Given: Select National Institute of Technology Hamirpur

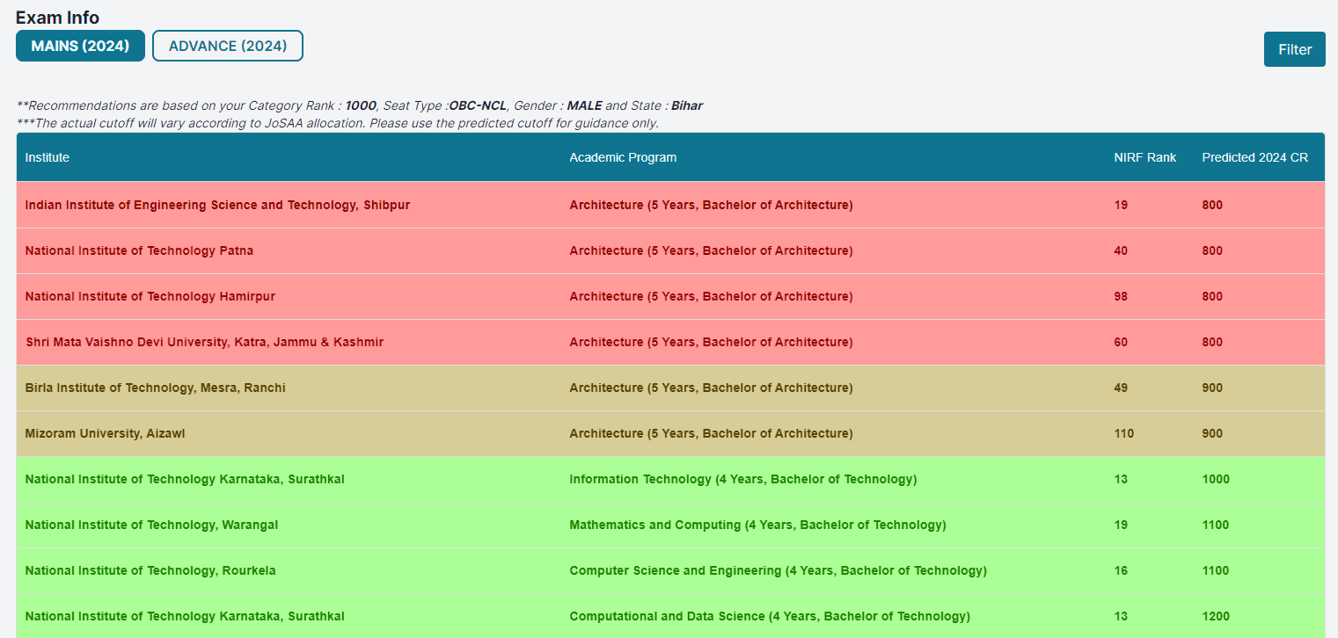Looking at the screenshot, I should click(x=150, y=296).
